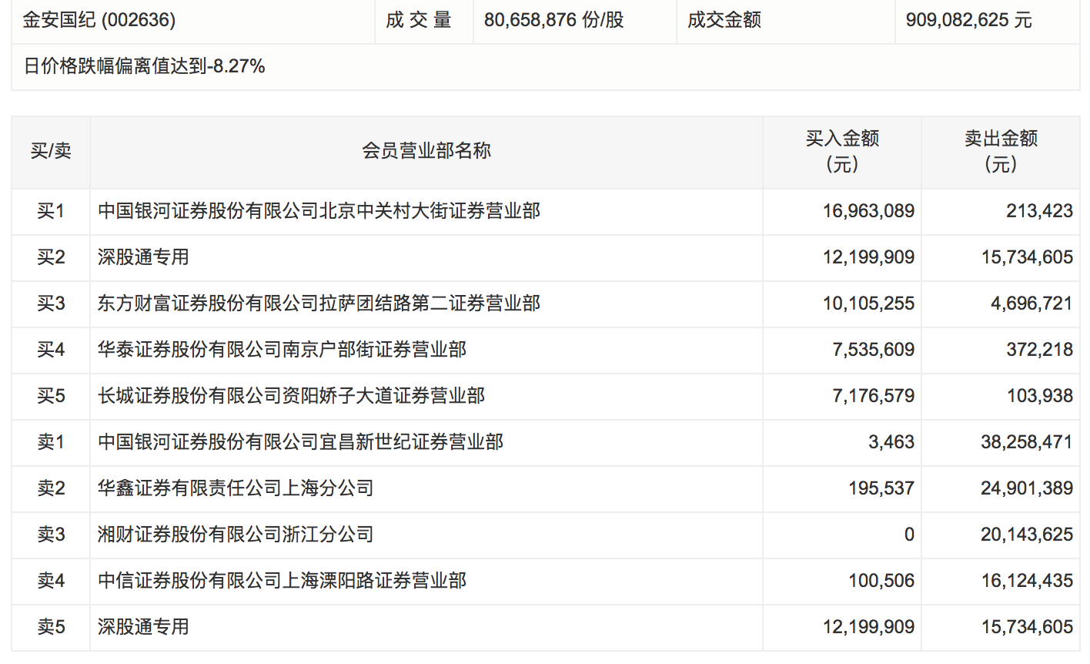
Task: Click the 成交金额 label cell
Action: tap(724, 20)
